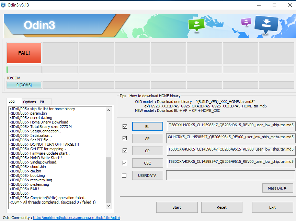Choose a CP file with CP button
This screenshot has height=221, width=296.
[x=147, y=151]
